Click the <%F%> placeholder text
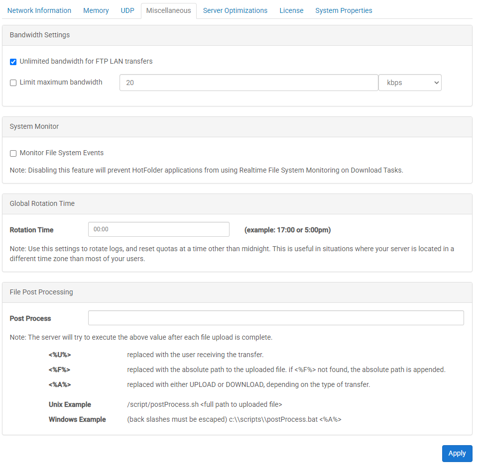The height and width of the screenshot is (470, 480). 59,370
